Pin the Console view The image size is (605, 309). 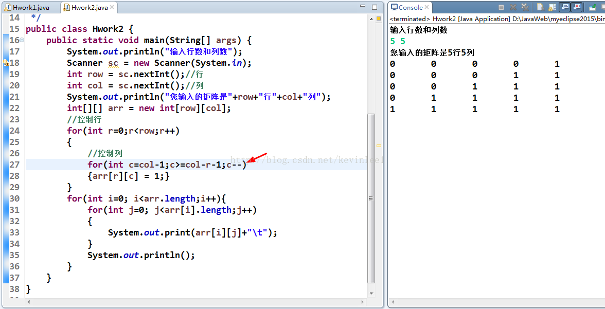coord(592,7)
